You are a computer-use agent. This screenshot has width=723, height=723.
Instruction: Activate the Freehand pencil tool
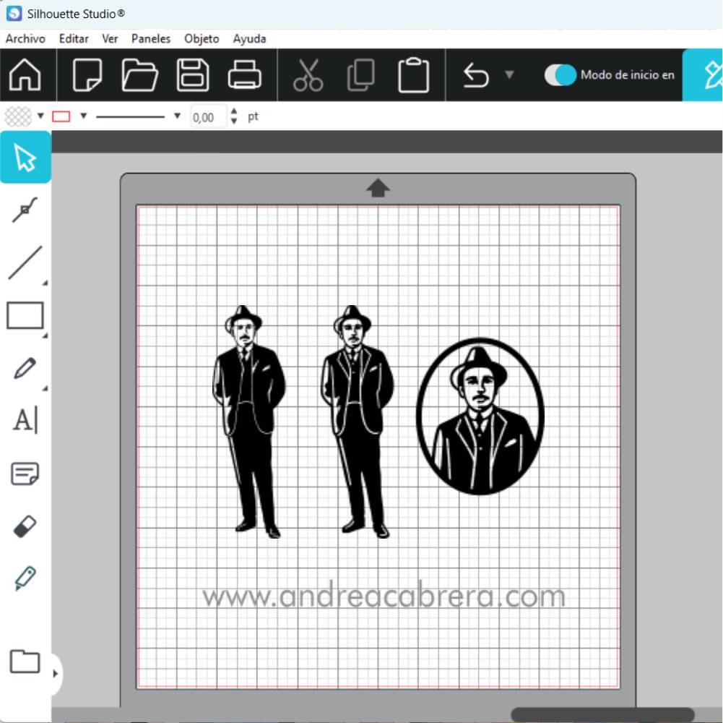click(x=25, y=368)
